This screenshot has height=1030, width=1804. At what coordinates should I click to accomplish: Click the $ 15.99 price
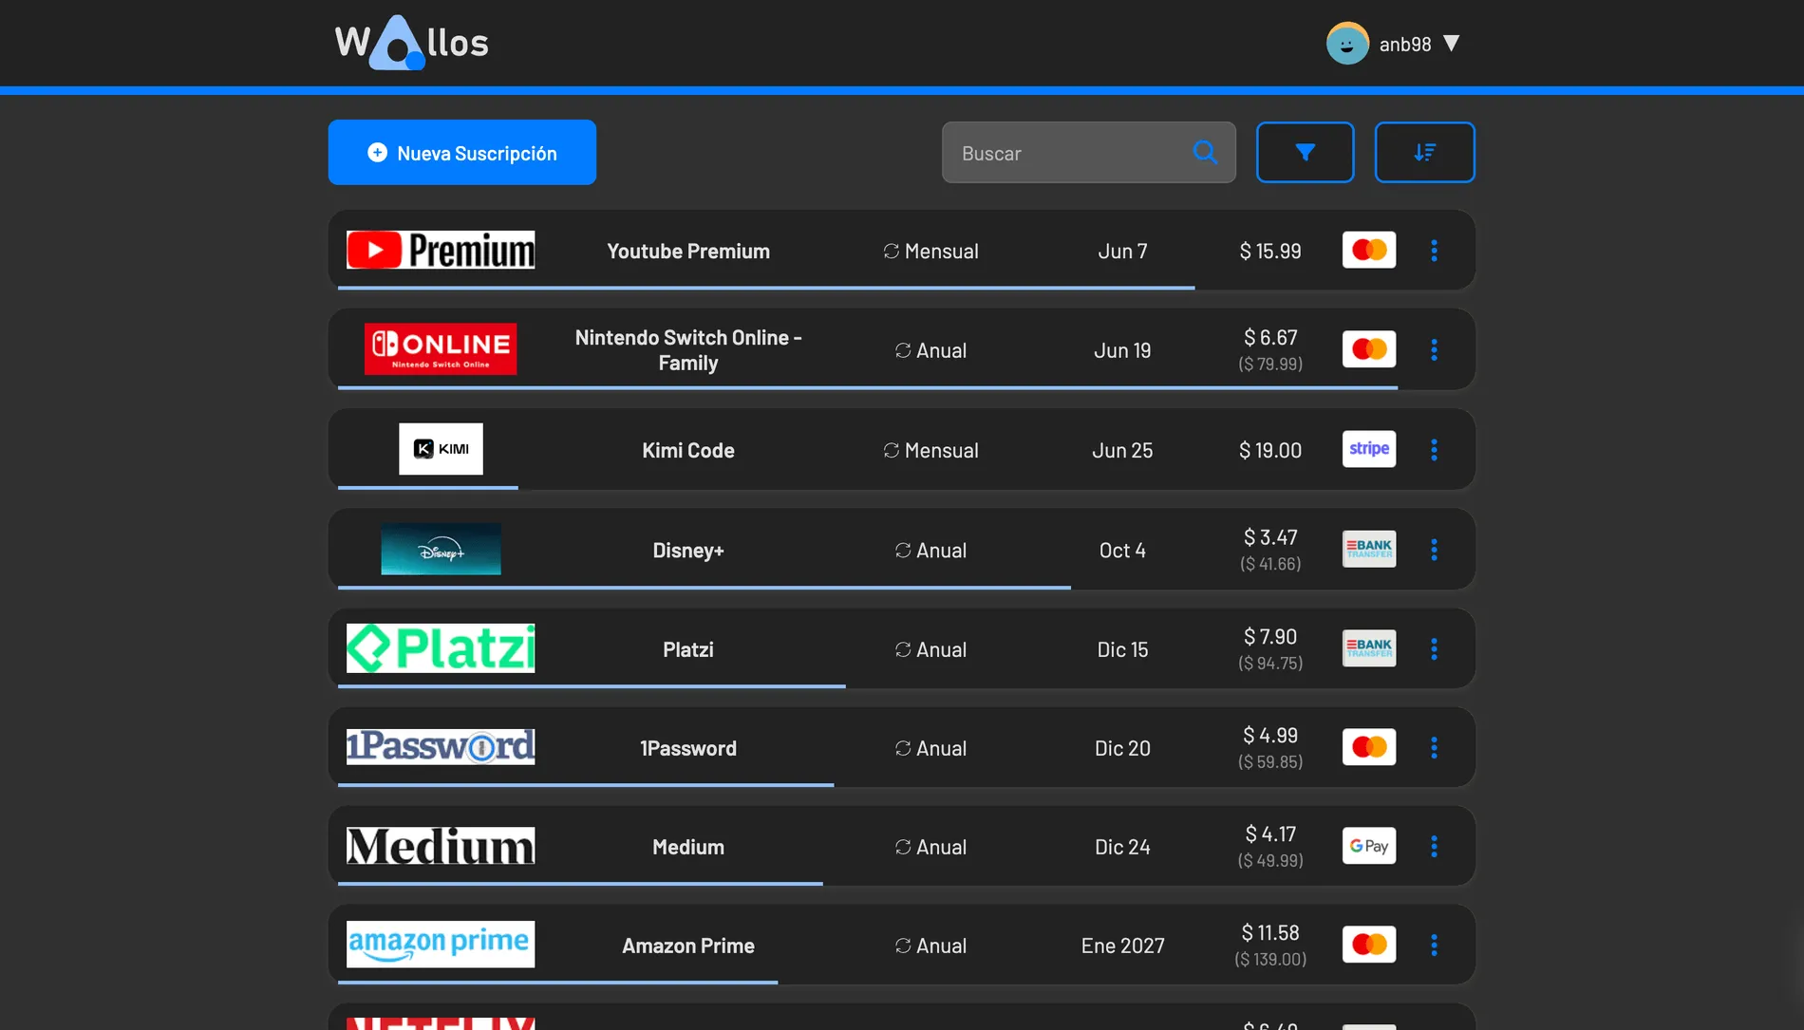tap(1270, 251)
